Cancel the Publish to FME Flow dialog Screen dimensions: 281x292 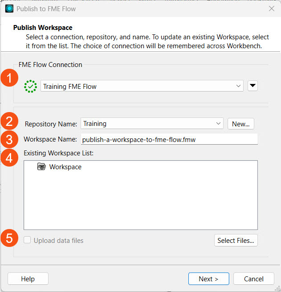pos(253,279)
